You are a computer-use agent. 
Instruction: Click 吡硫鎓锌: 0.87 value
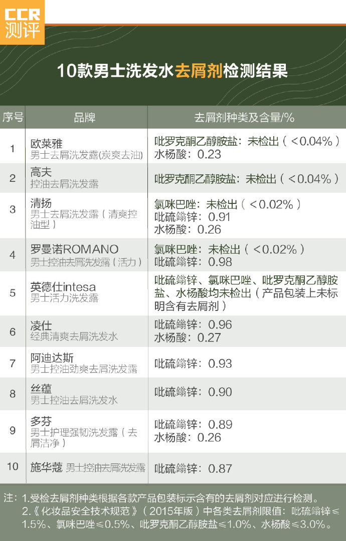[193, 468]
